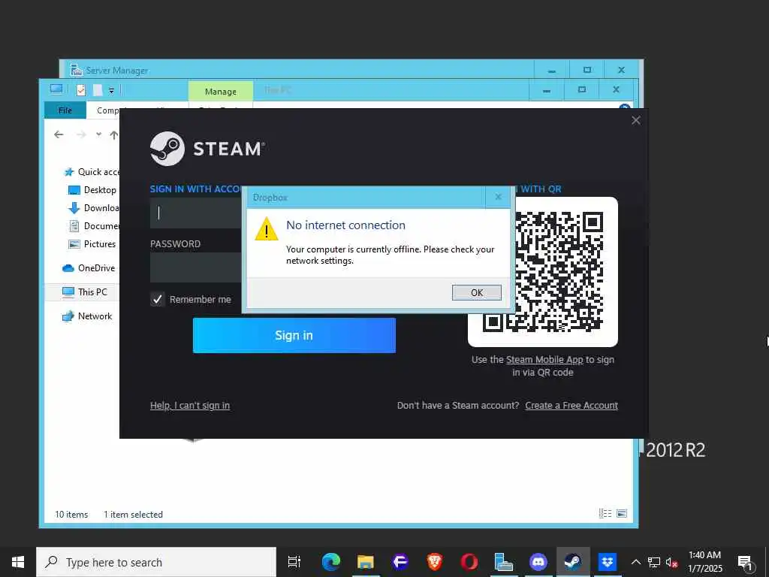Click the New folder quick access toolbar icon

coord(98,90)
